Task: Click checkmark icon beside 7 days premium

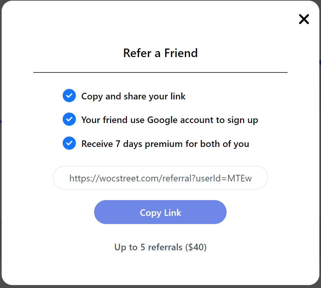Action: pos(69,143)
